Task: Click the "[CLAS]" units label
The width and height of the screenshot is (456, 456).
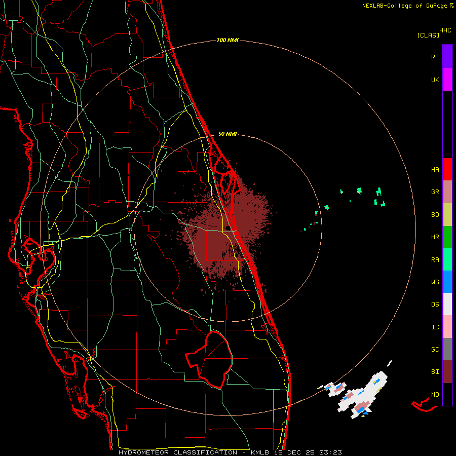Action: pyautogui.click(x=428, y=35)
